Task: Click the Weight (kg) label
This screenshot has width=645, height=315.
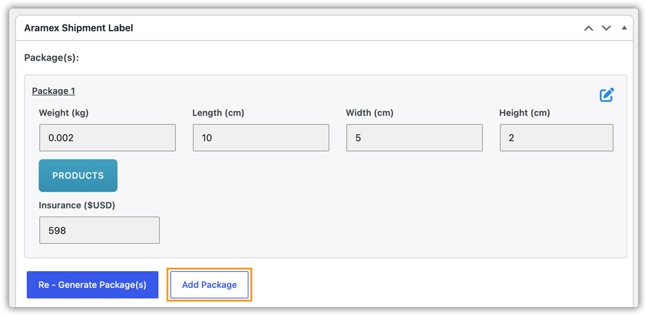Action: click(x=64, y=113)
